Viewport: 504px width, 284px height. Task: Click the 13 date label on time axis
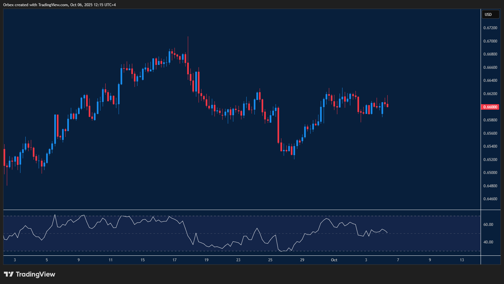click(x=462, y=260)
